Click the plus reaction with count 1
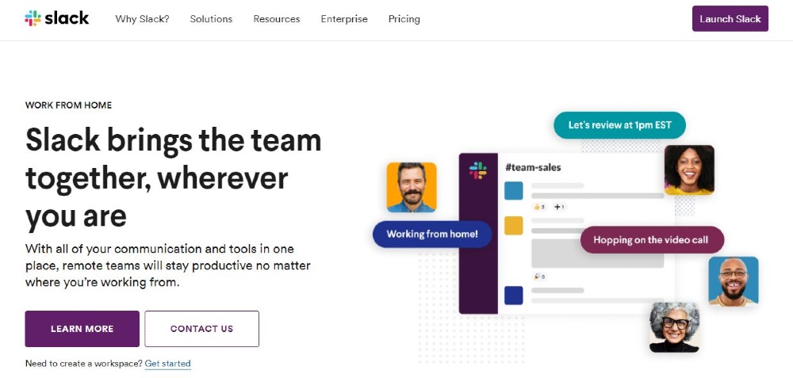The width and height of the screenshot is (793, 378). [559, 207]
